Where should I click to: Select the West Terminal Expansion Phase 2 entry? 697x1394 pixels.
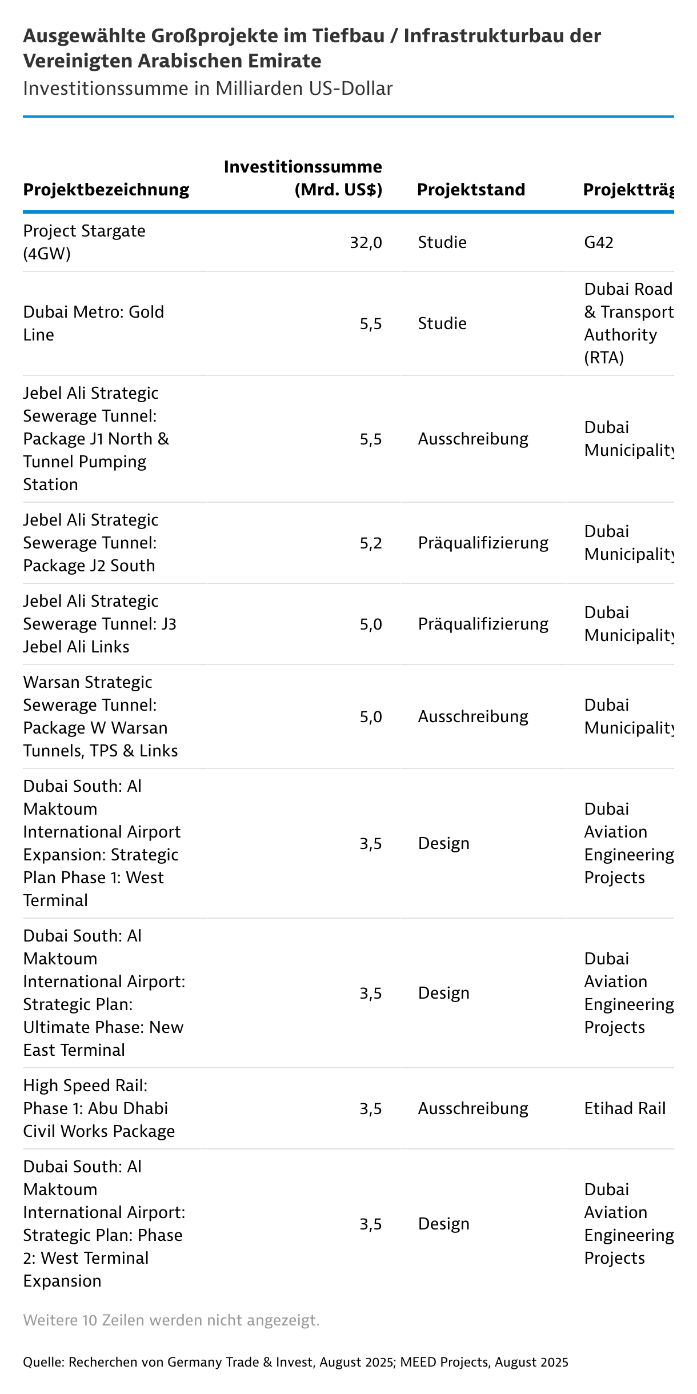click(x=103, y=1224)
